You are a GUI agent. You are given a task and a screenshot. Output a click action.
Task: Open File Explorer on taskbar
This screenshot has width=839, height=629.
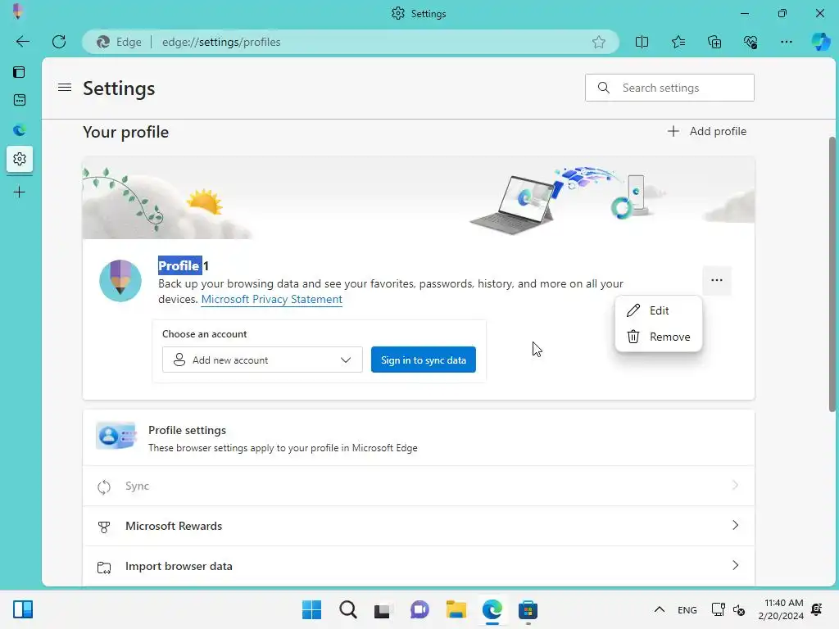click(456, 609)
